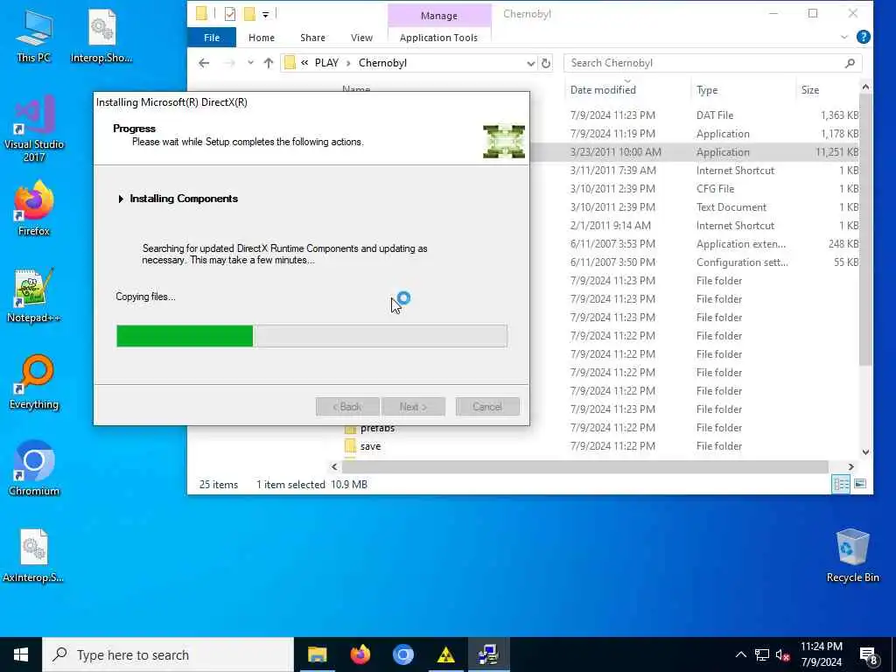Open Interop.Sho... file on desktop
This screenshot has width=896, height=672.
(101, 36)
